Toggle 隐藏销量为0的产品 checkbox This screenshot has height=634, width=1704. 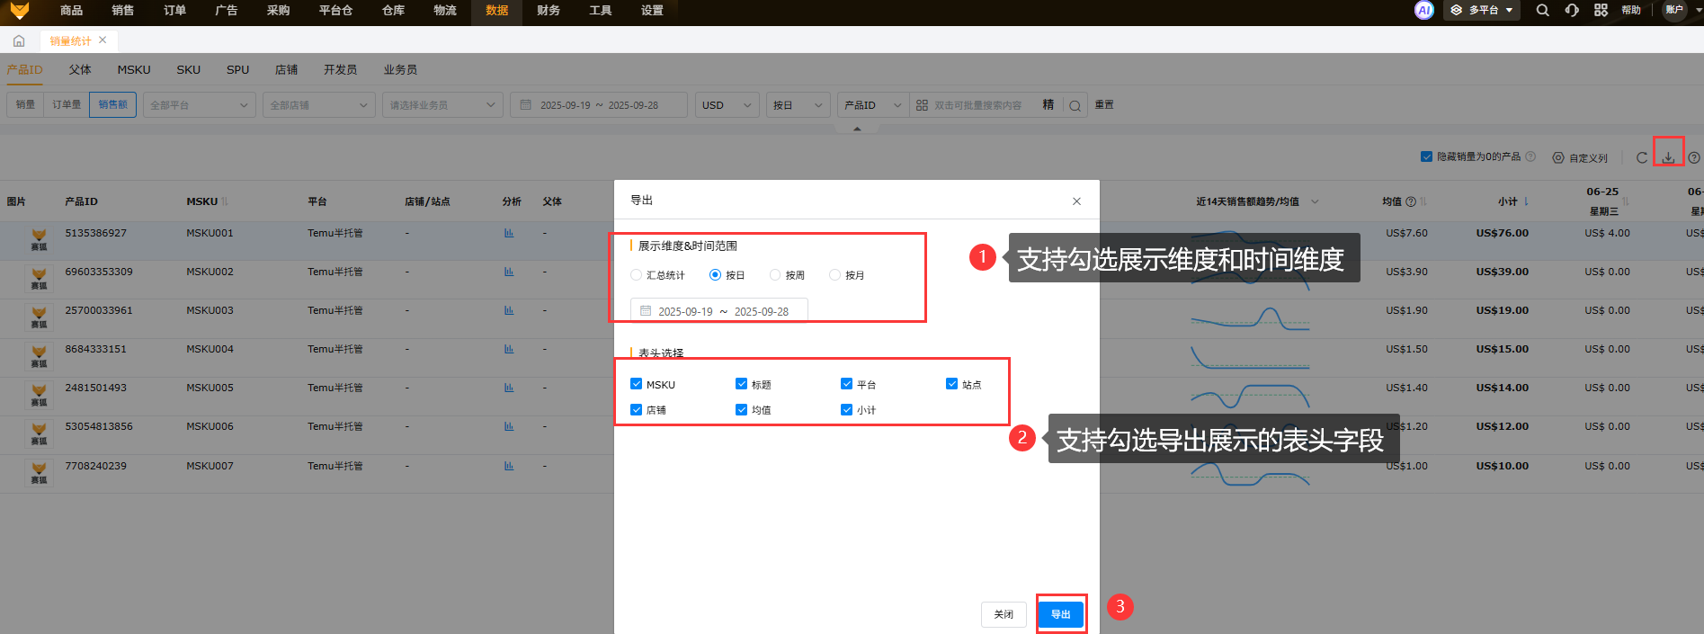[1426, 156]
